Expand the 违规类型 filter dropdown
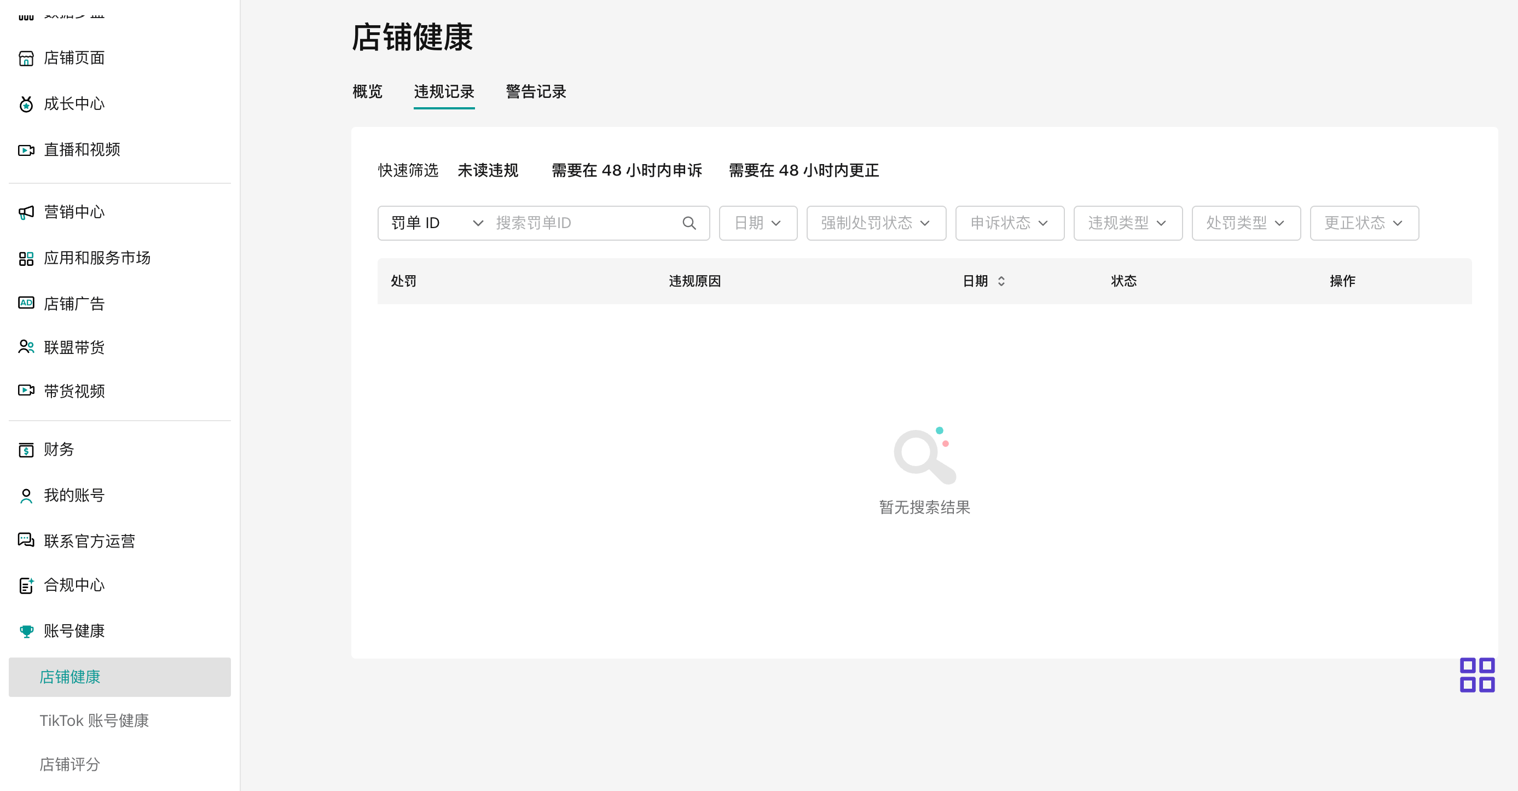The width and height of the screenshot is (1518, 791). pyautogui.click(x=1127, y=223)
